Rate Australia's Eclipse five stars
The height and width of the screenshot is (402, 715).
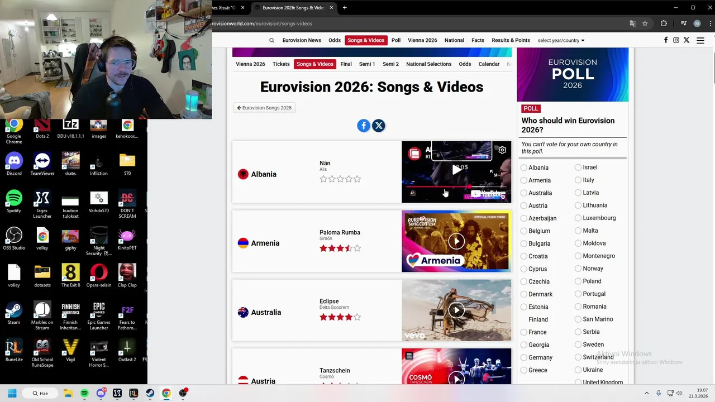[x=357, y=317]
